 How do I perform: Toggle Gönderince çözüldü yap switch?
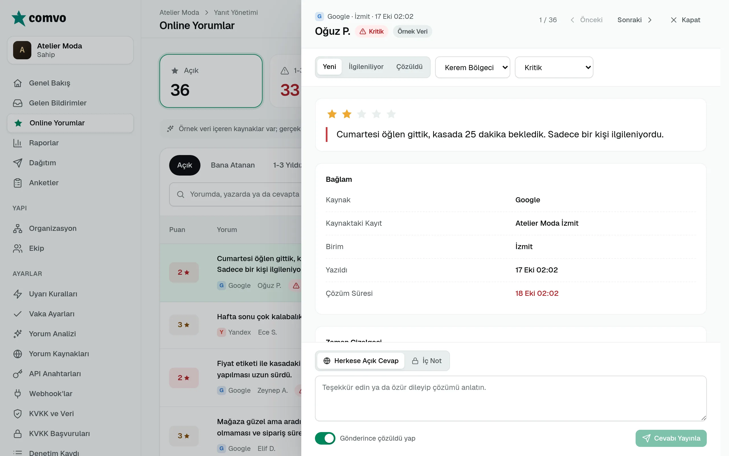pyautogui.click(x=325, y=438)
